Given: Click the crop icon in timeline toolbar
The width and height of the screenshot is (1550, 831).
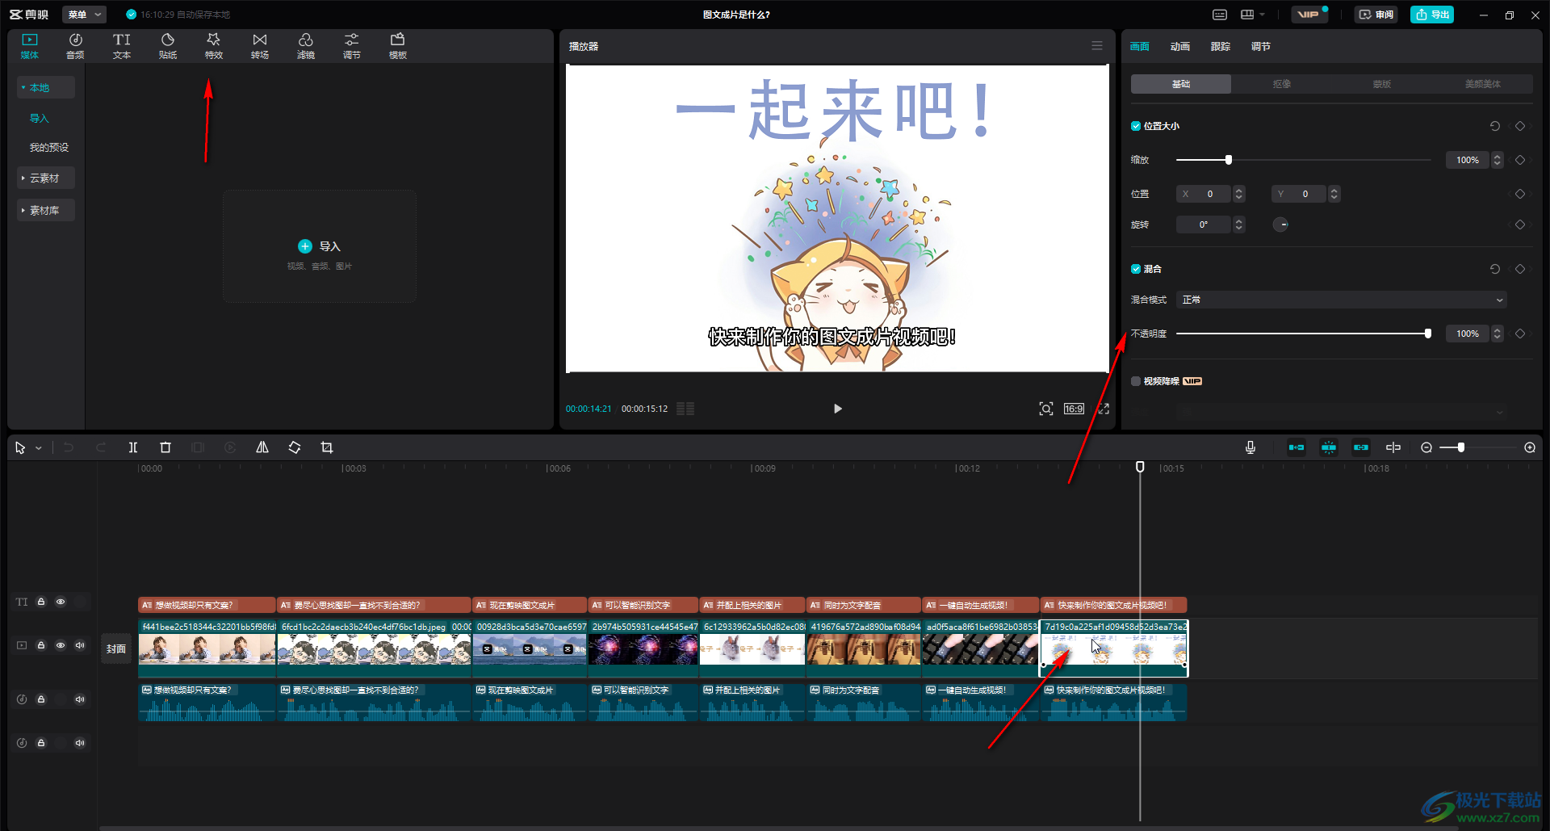Looking at the screenshot, I should [x=327, y=447].
